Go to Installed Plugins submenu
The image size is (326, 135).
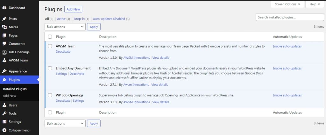(15, 89)
